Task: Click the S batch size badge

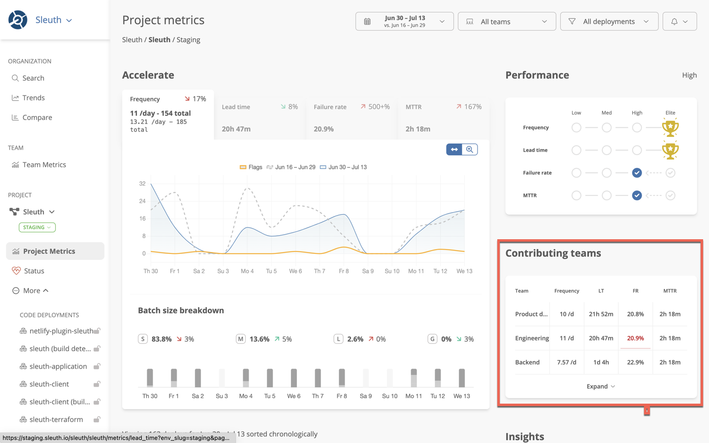Action: [143, 339]
